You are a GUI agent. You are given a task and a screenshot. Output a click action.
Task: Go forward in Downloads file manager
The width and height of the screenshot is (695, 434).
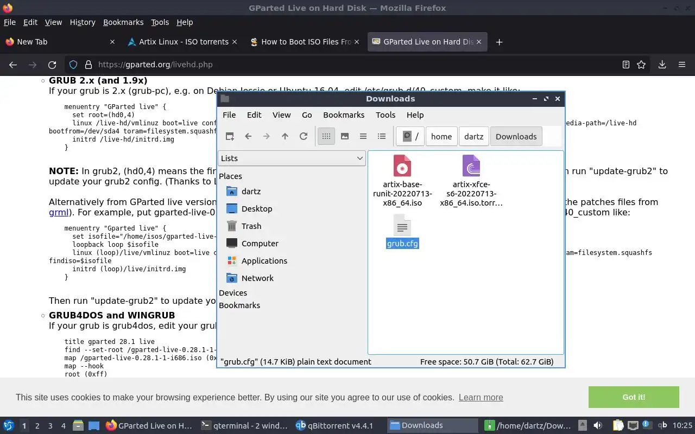(x=267, y=136)
